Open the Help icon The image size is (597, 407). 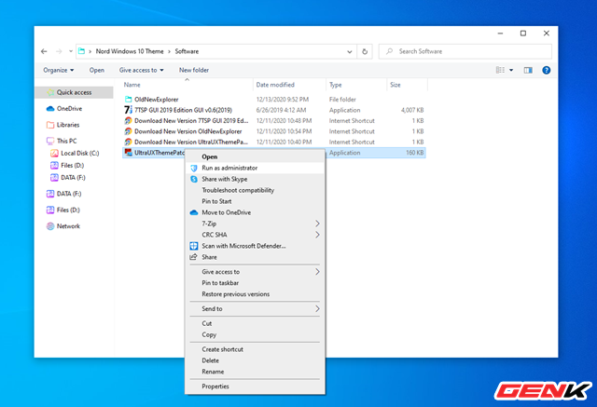(547, 70)
